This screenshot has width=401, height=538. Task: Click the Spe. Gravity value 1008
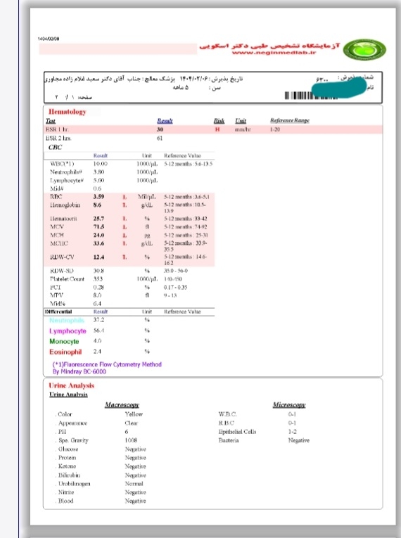pos(131,440)
